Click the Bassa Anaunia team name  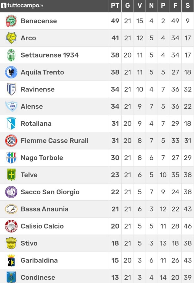tap(44, 209)
